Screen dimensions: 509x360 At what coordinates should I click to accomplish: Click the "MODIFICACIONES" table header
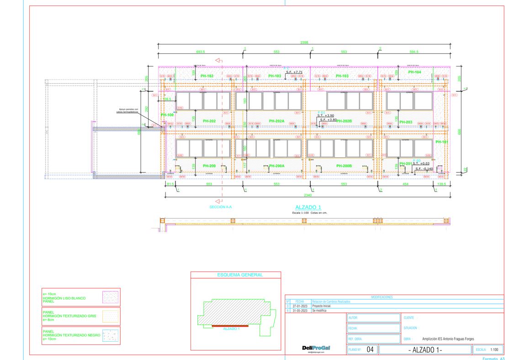pyautogui.click(x=382, y=297)
